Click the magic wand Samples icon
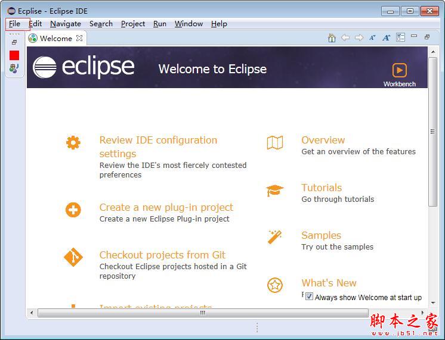 point(275,237)
